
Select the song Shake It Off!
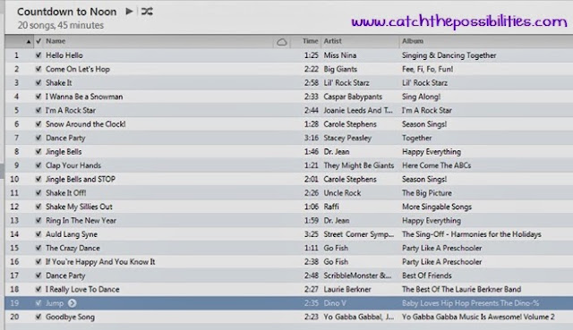click(65, 193)
